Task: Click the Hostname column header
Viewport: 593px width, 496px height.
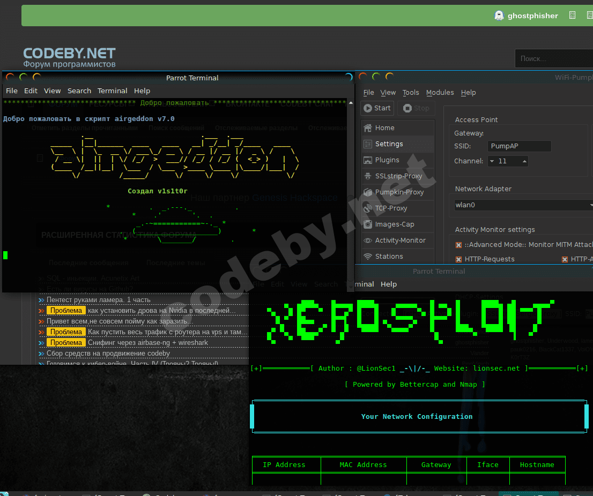Action: click(537, 465)
